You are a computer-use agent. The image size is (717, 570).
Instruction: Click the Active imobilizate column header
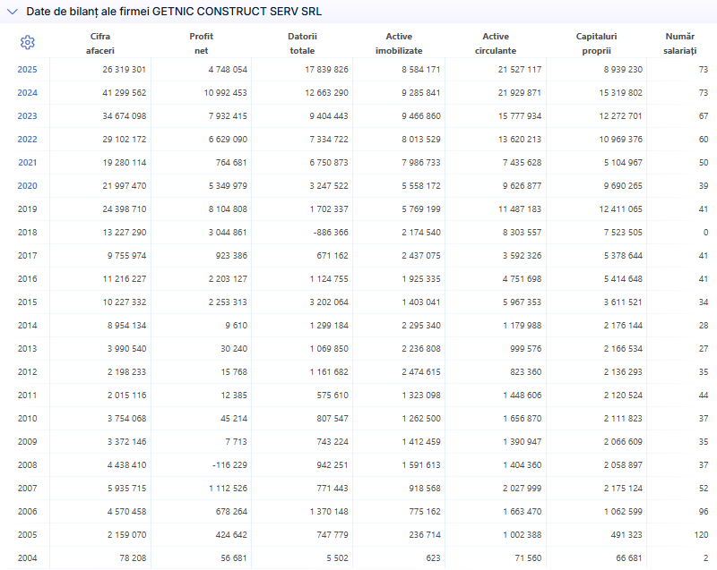coord(399,43)
